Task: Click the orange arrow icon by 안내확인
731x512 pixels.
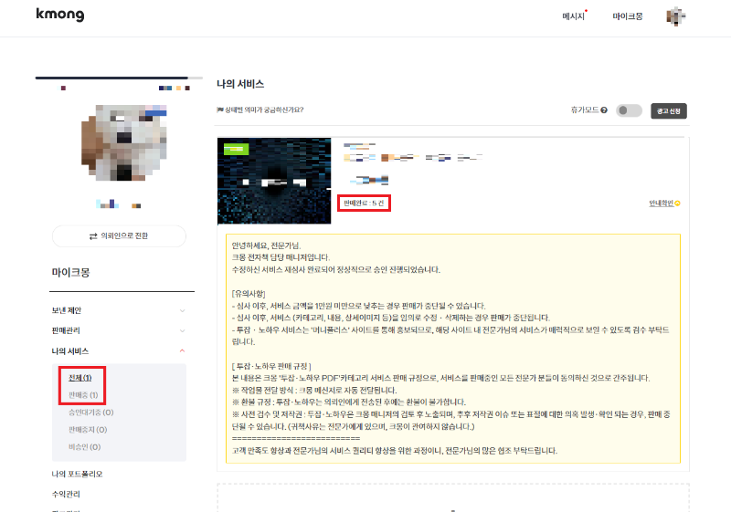Action: pyautogui.click(x=678, y=204)
